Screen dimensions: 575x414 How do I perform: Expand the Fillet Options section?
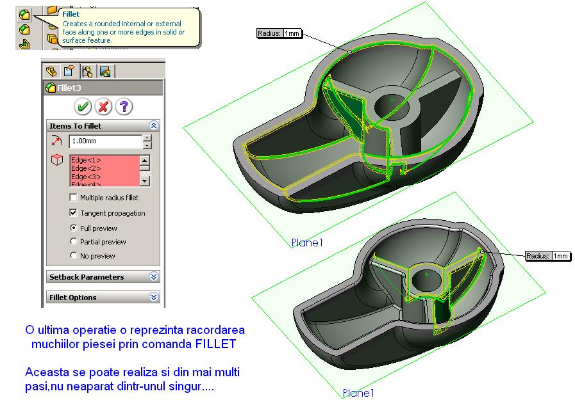tap(154, 297)
